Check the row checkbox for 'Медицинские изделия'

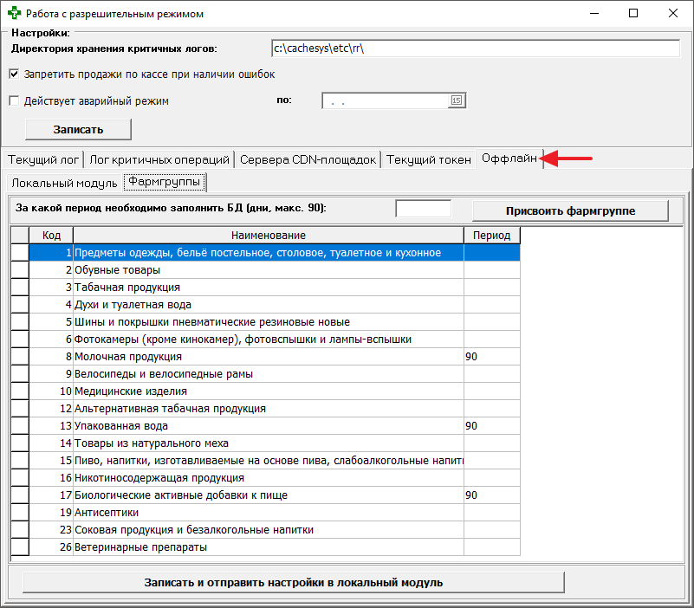19,391
